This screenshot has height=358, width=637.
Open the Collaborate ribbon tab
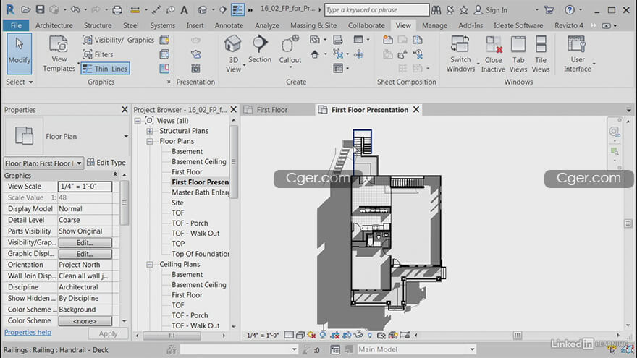366,25
